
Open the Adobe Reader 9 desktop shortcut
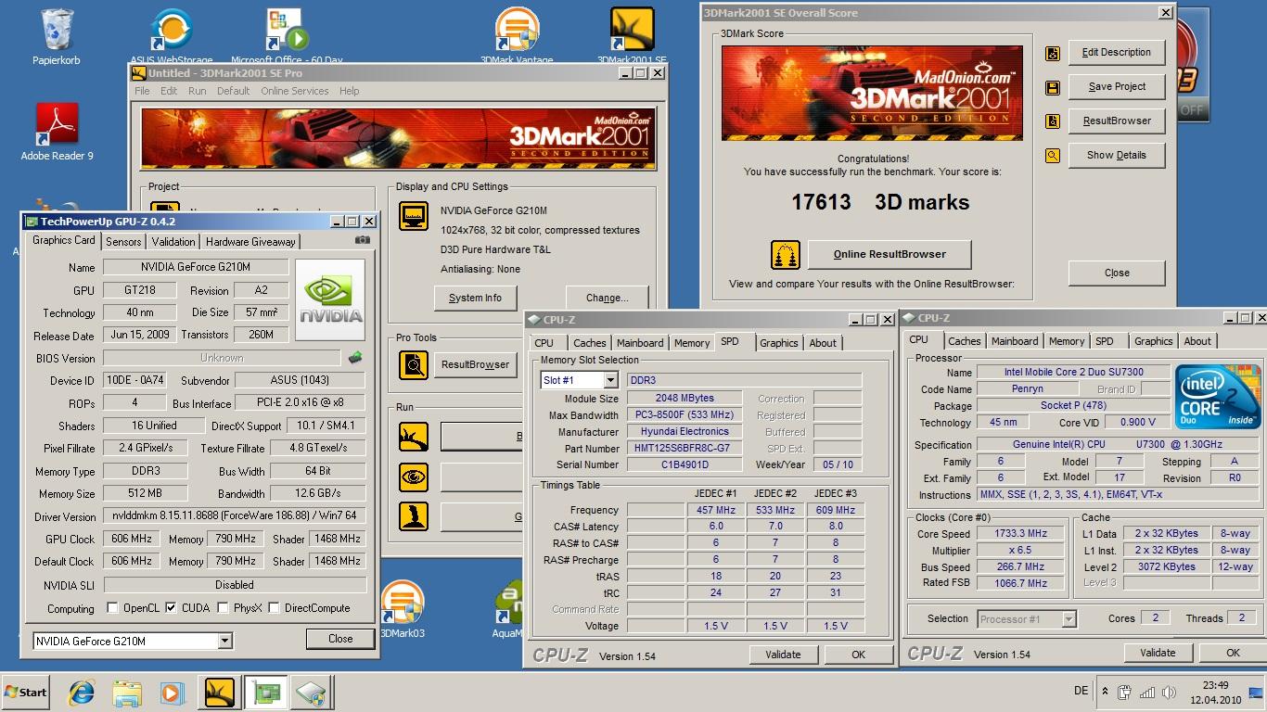[58, 132]
